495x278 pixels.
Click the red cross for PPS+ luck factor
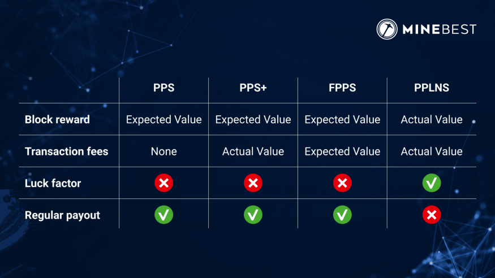point(253,183)
